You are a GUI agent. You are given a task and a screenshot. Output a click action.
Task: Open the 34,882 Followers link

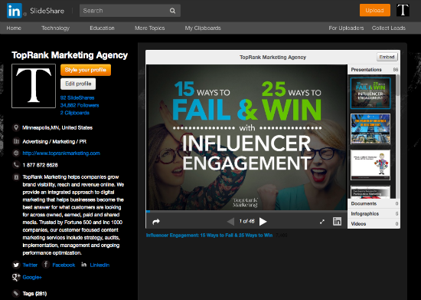coord(80,105)
